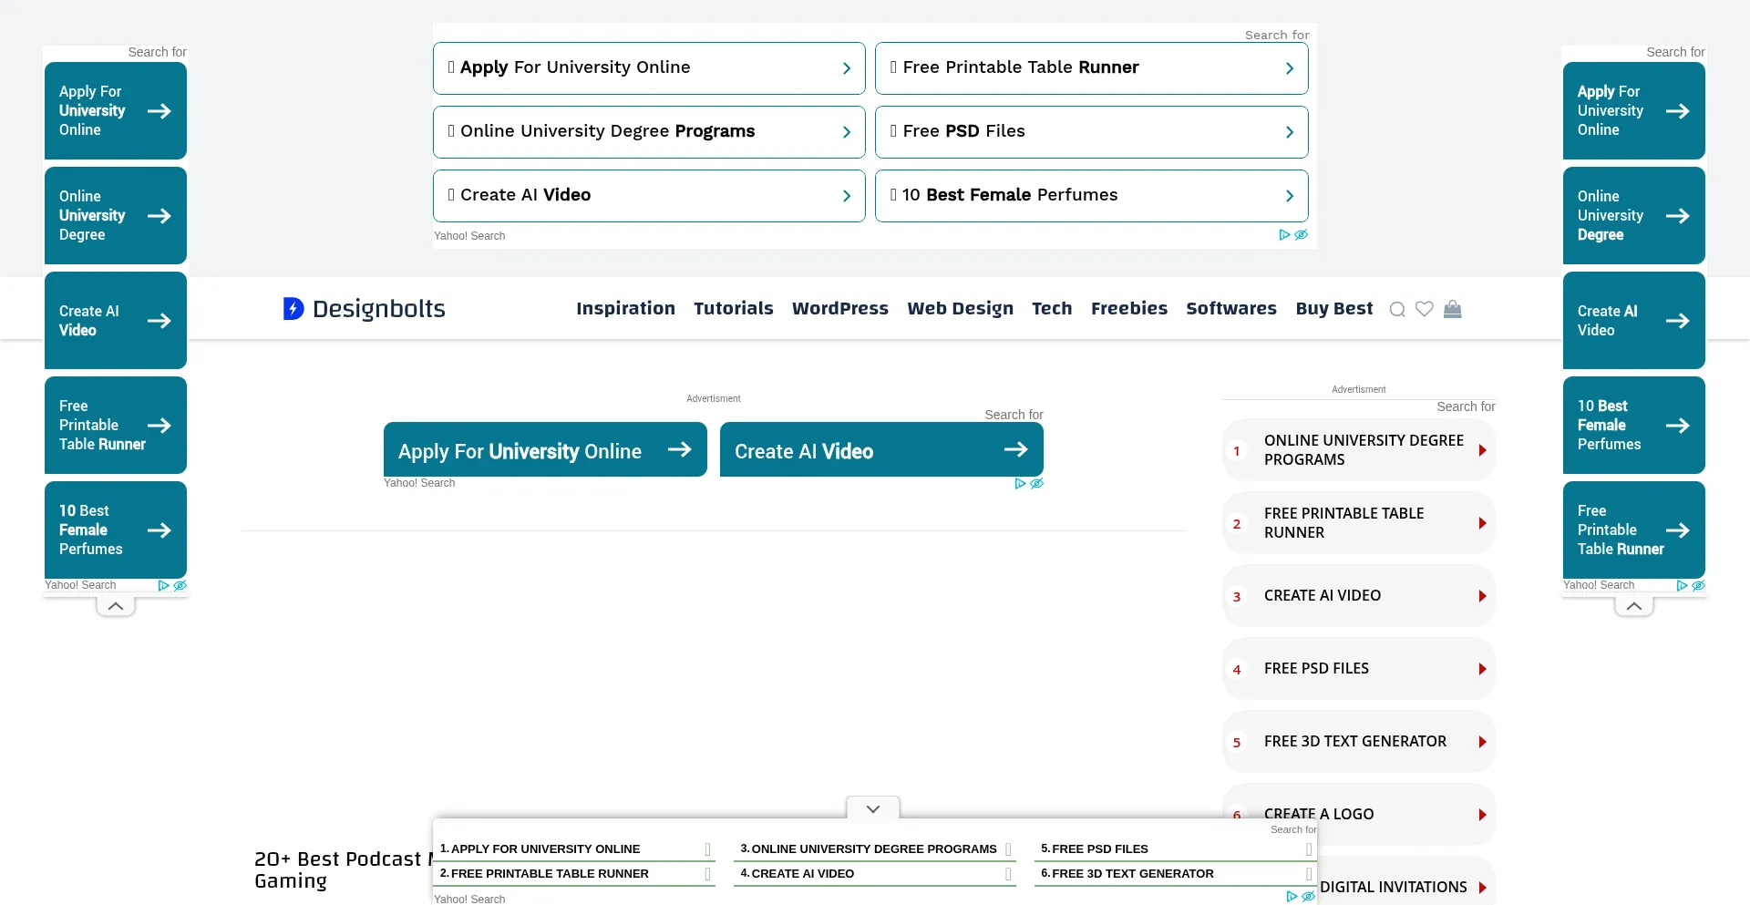Click AdChoices triangle icon in top banner ad
This screenshot has width=1750, height=905.
pyautogui.click(x=1284, y=235)
